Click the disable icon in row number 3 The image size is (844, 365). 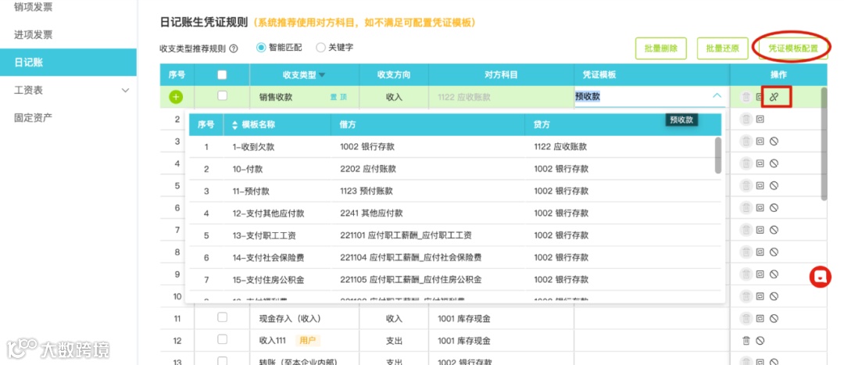tap(774, 141)
